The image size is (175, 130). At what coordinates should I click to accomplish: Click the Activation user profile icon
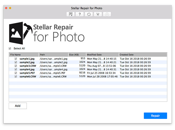click(x=107, y=14)
